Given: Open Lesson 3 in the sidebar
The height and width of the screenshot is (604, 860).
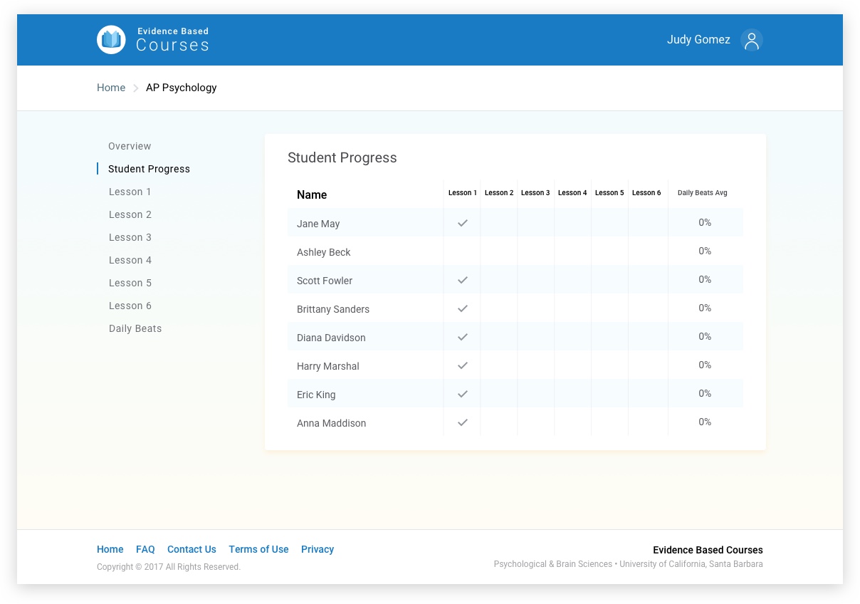Looking at the screenshot, I should [130, 237].
